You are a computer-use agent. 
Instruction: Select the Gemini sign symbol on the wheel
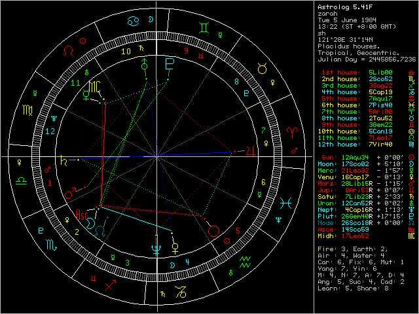point(207,29)
